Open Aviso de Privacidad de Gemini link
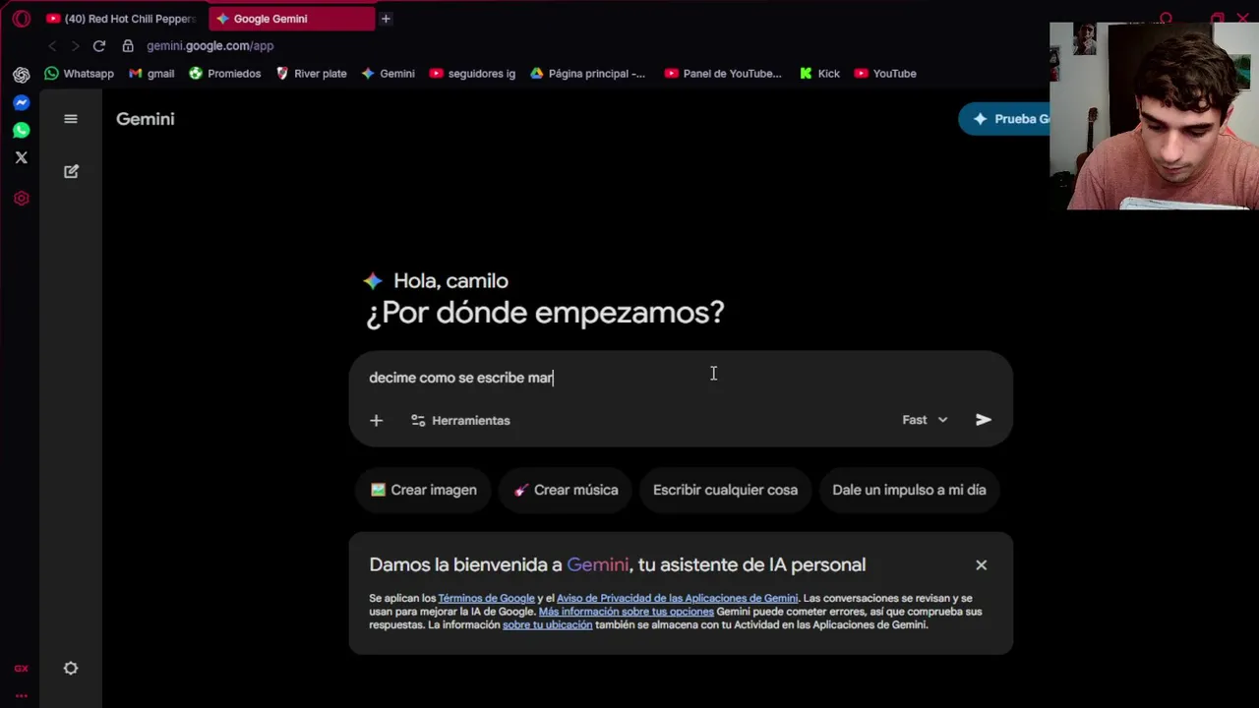Screen dimensions: 1259x708 click(677, 598)
